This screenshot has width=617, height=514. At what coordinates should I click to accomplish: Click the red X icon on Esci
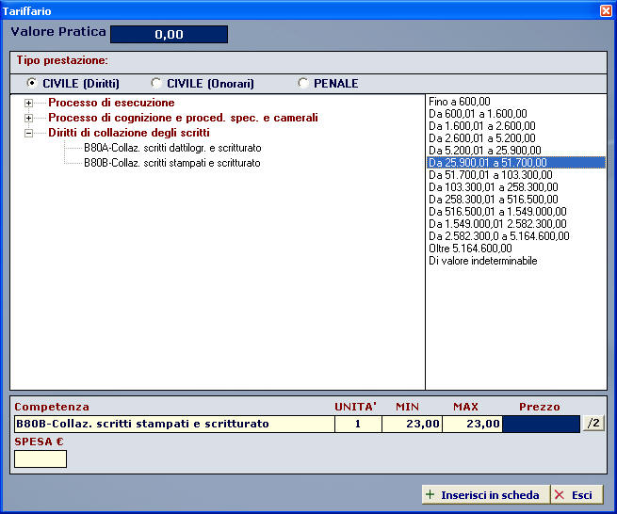point(560,495)
